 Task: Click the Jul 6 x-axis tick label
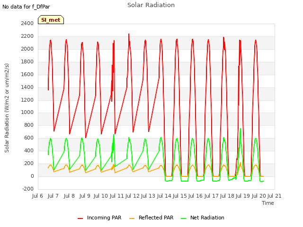pyautogui.click(x=37, y=196)
